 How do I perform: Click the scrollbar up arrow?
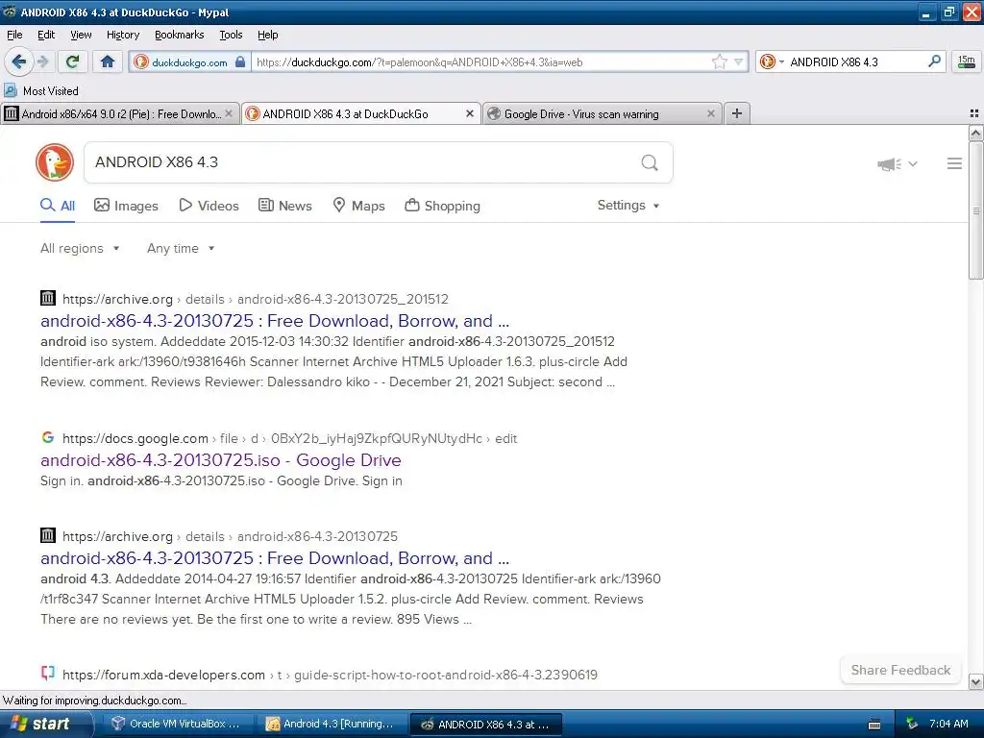coord(975,133)
